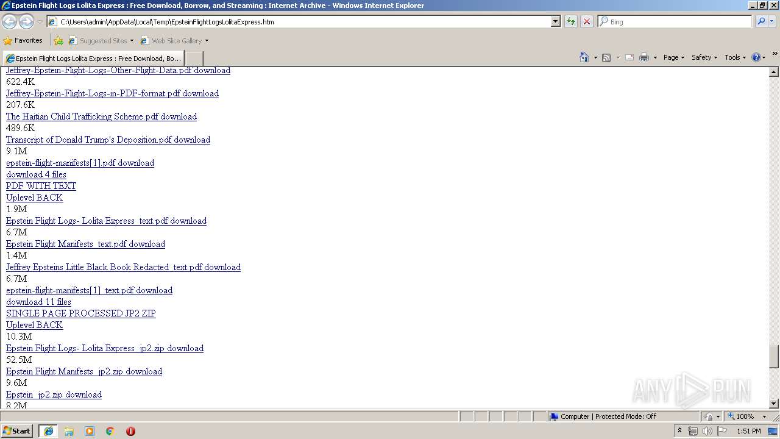Open the Help question mark icon
Viewport: 780px width, 439px height.
click(x=756, y=57)
